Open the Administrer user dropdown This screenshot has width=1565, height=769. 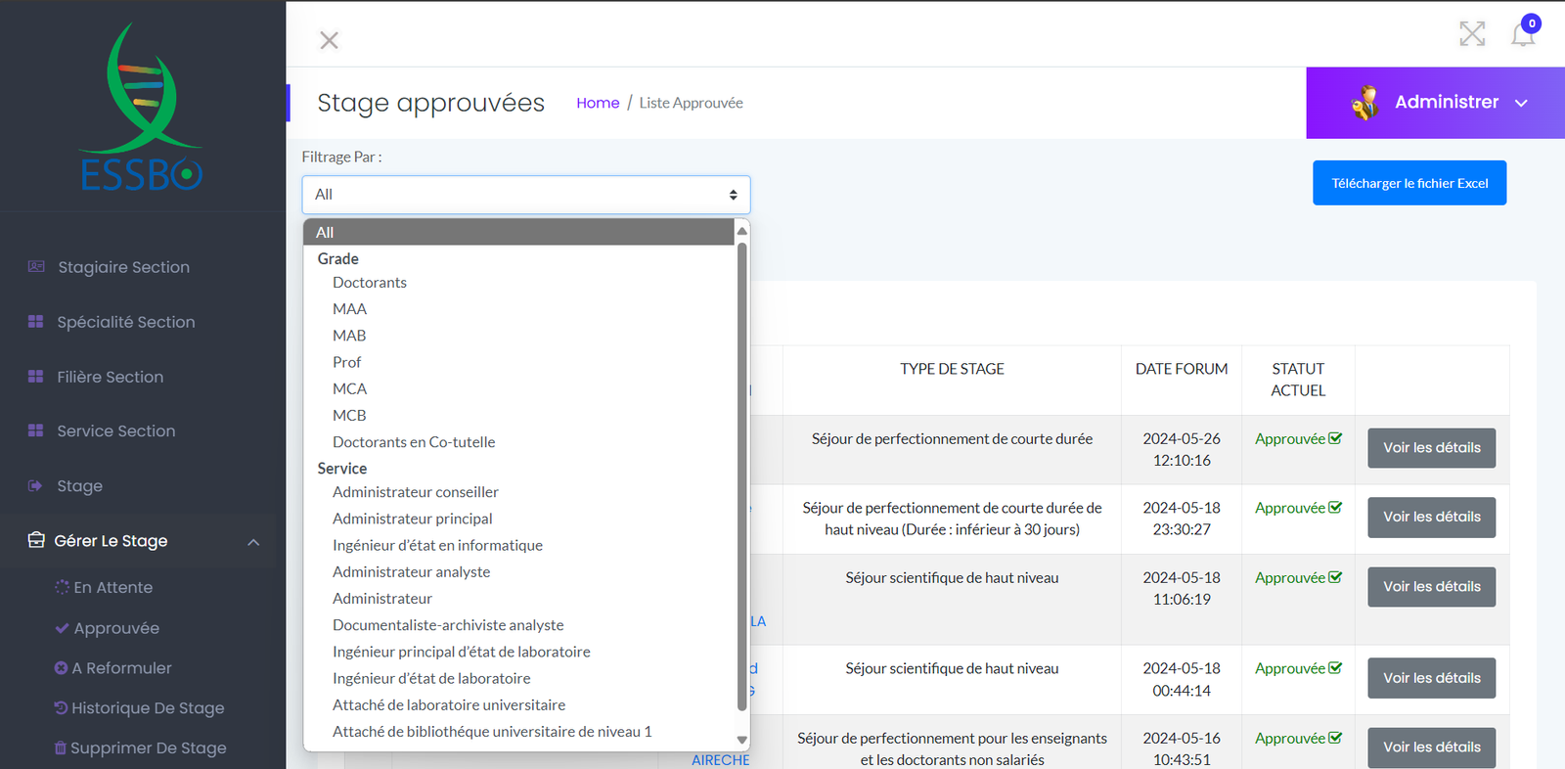(1435, 103)
